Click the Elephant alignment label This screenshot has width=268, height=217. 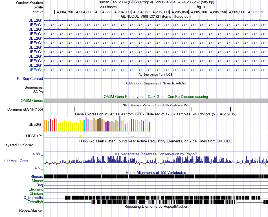click(x=36, y=189)
